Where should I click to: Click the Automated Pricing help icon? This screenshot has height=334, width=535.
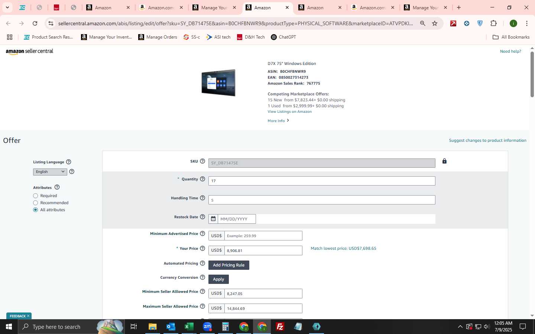tap(202, 263)
